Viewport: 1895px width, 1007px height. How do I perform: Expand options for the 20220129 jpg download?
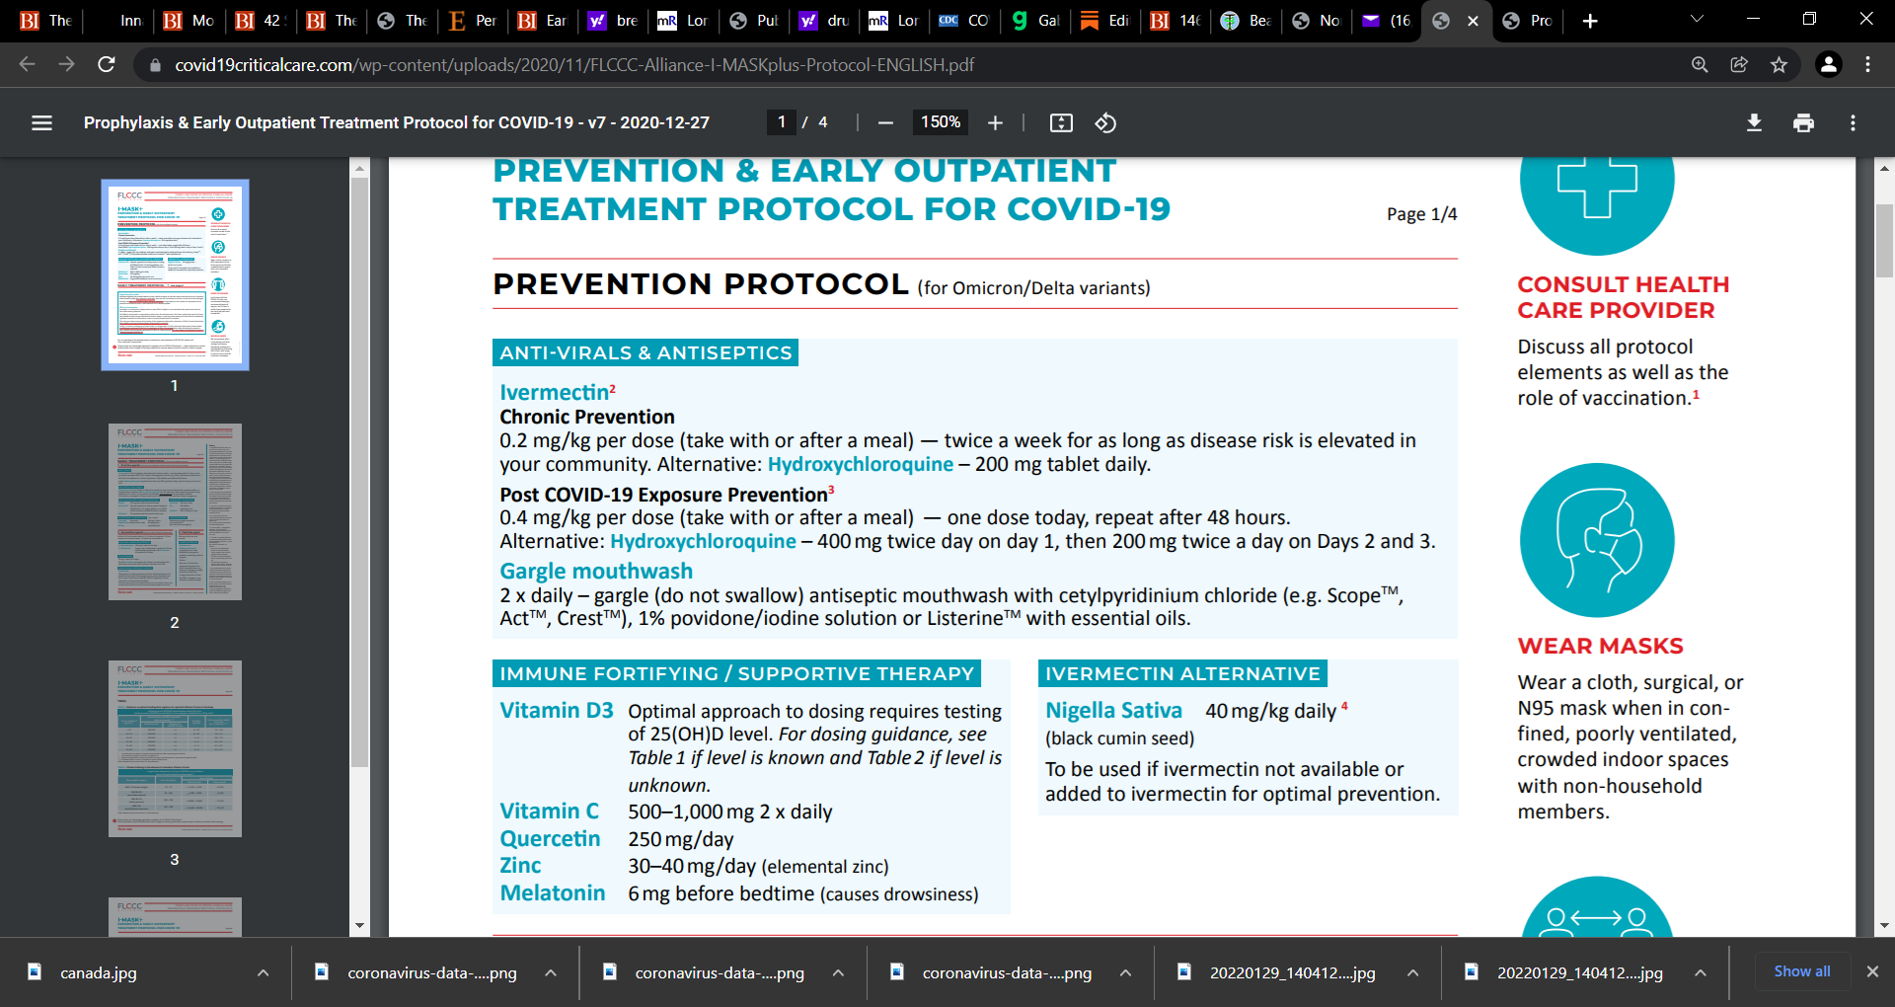(x=1411, y=972)
